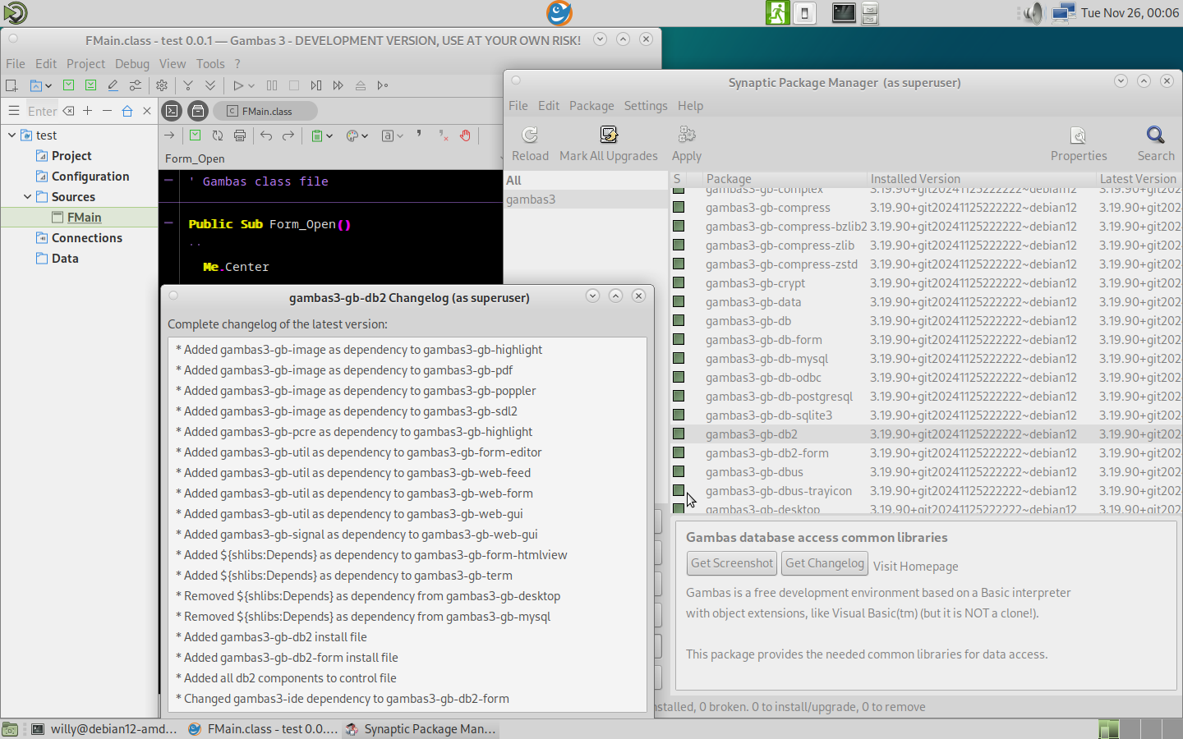Open Synaptic's Package menu
Image resolution: width=1183 pixels, height=739 pixels.
[x=591, y=106]
